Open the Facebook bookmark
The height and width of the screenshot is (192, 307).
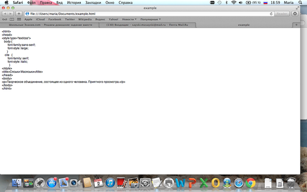pyautogui.click(x=55, y=19)
